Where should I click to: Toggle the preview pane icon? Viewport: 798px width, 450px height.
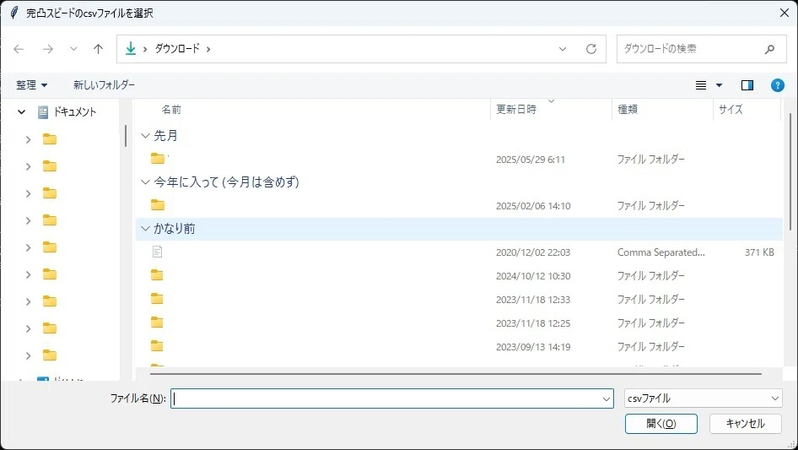(x=747, y=85)
